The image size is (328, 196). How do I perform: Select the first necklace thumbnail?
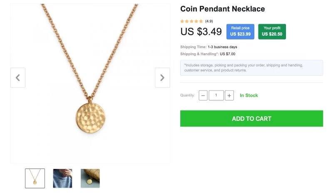(35, 178)
